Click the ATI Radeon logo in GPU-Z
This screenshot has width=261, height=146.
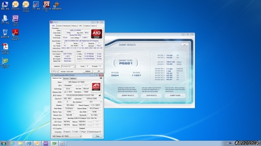(x=96, y=86)
